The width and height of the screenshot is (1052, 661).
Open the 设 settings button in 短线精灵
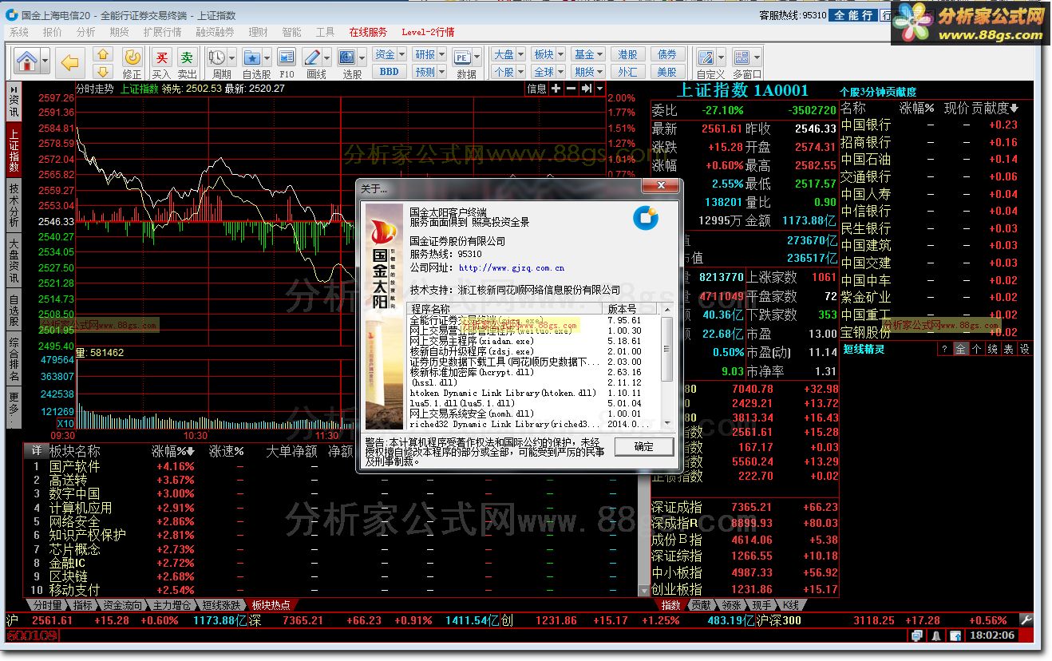tap(1024, 350)
